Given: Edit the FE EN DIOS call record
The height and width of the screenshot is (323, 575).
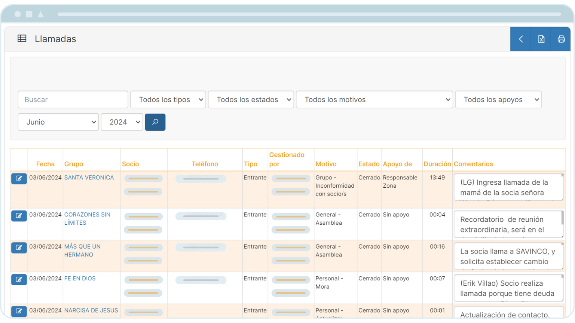Looking at the screenshot, I should 19,279.
